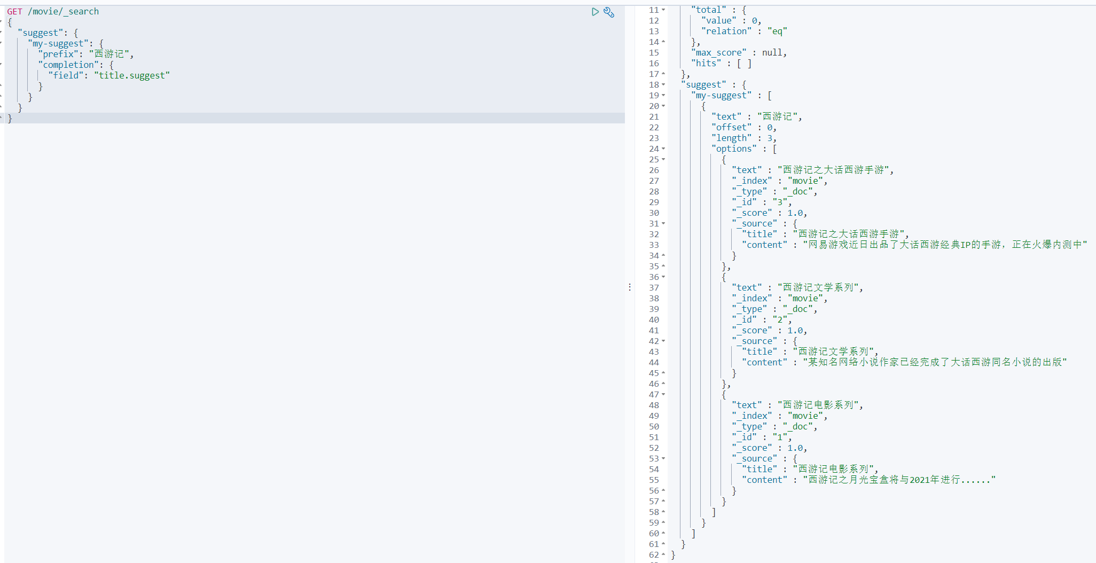Screen dimensions: 1096x563
Task: Collapse the "_source" block at line 53
Action: pos(663,458)
